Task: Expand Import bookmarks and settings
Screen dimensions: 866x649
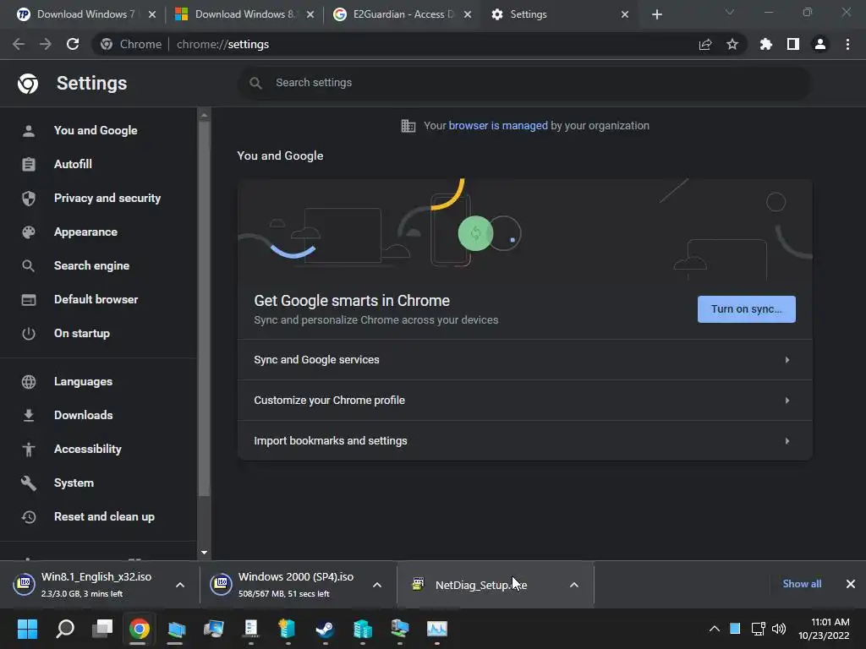Action: pyautogui.click(x=524, y=441)
